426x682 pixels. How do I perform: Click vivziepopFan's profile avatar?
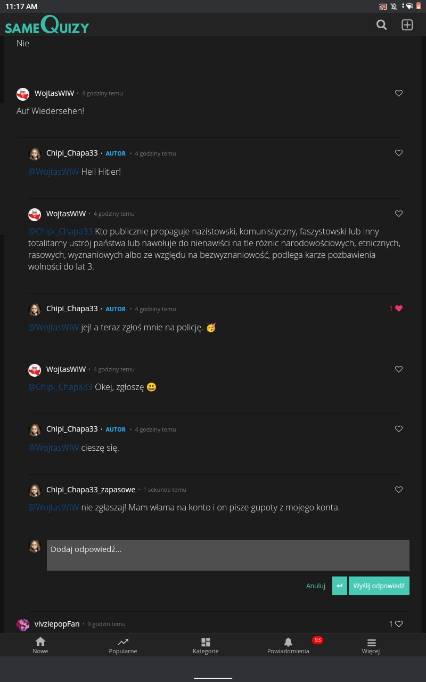click(x=23, y=624)
